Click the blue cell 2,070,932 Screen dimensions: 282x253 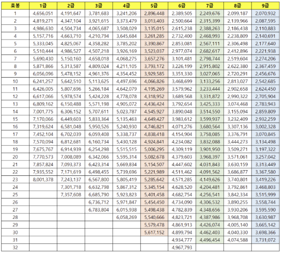[x=265, y=13]
